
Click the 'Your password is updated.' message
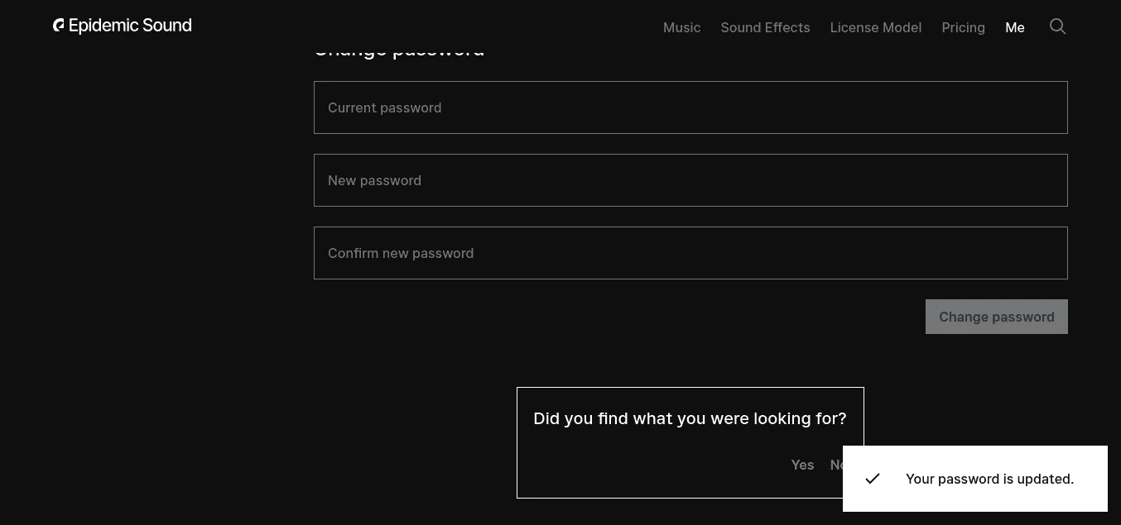[x=989, y=479]
